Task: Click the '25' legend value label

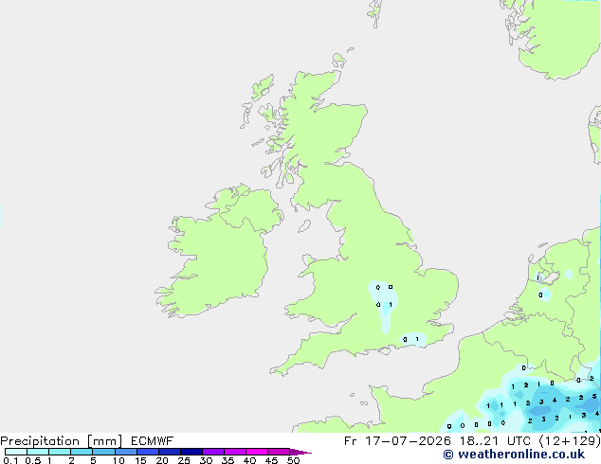Action: [184, 460]
